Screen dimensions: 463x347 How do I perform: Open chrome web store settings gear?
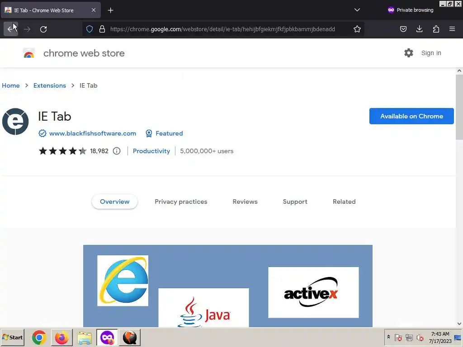point(409,53)
